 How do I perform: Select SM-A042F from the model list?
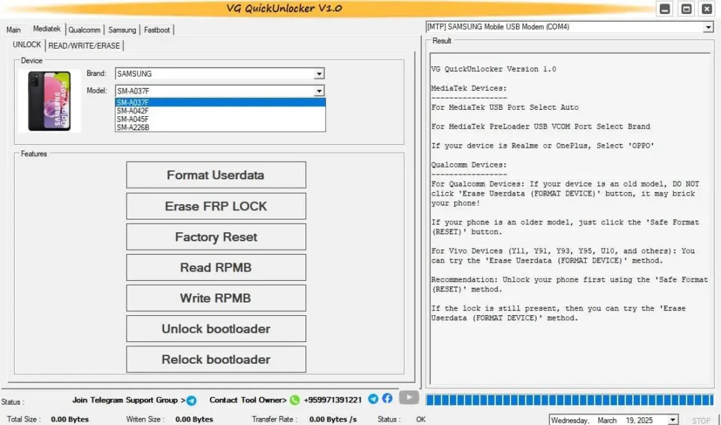click(132, 110)
